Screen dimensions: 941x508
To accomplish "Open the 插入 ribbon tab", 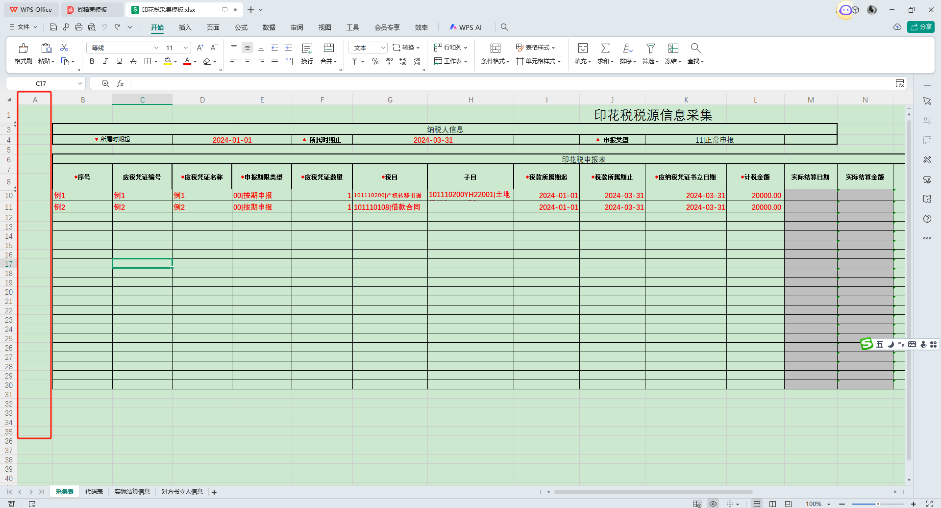I will (x=185, y=27).
